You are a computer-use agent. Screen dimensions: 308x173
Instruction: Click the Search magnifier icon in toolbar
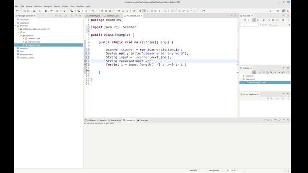pos(270,11)
